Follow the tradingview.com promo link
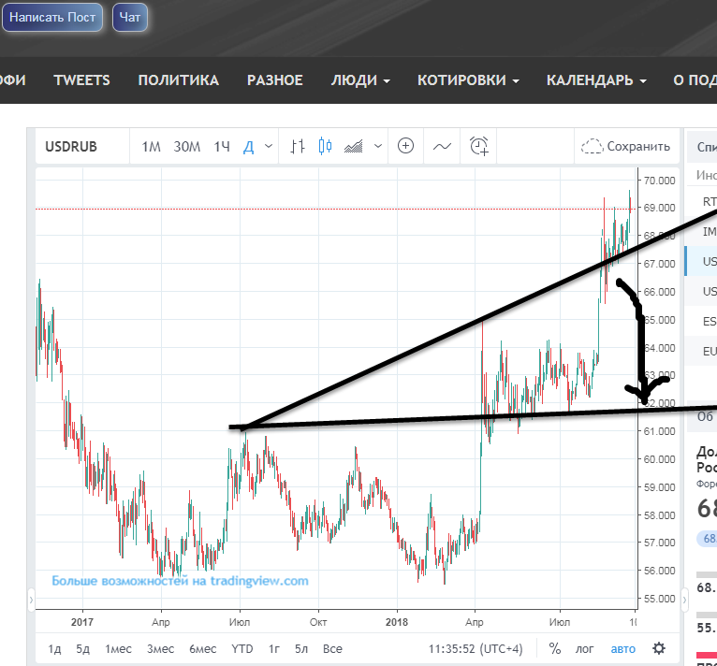 tap(180, 581)
